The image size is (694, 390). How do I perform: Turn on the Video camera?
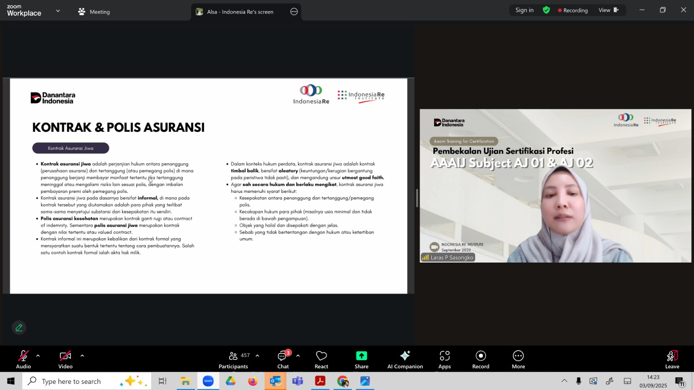65,360
